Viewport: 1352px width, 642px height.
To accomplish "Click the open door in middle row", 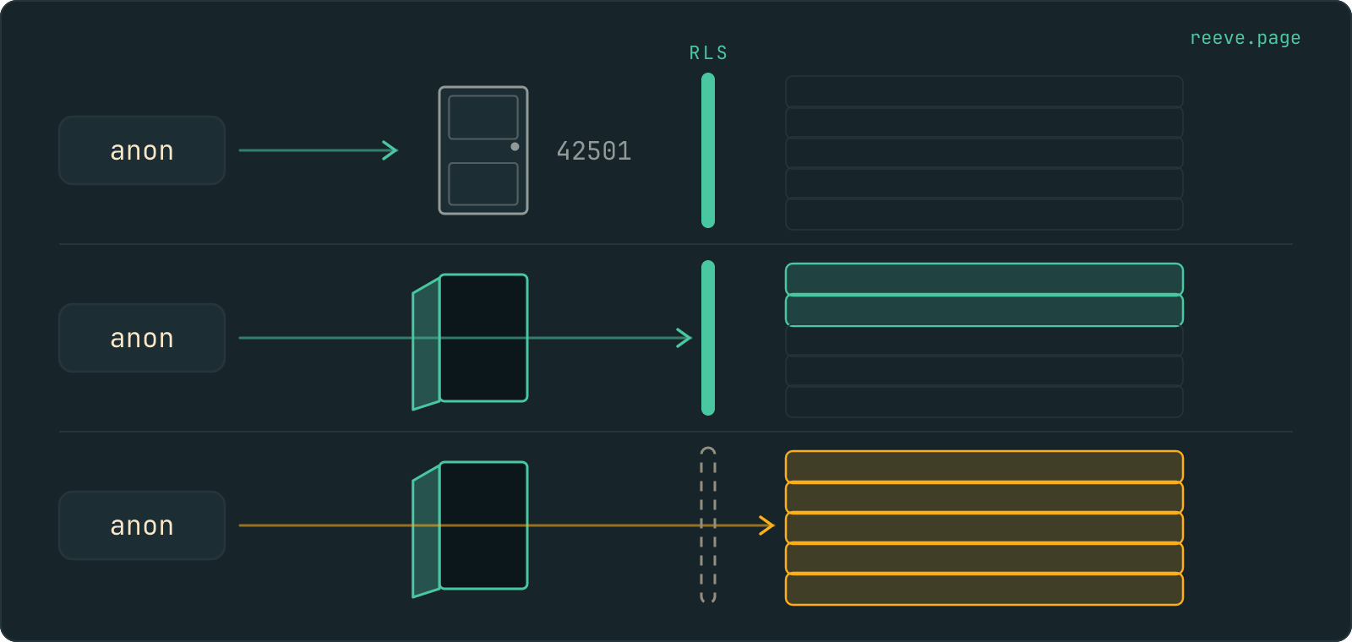I will coord(470,341).
